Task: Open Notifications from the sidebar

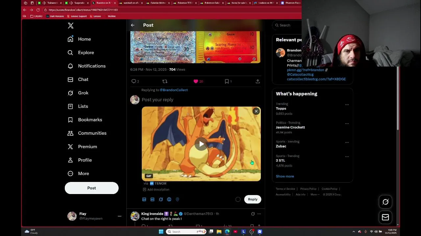Action: [87, 66]
